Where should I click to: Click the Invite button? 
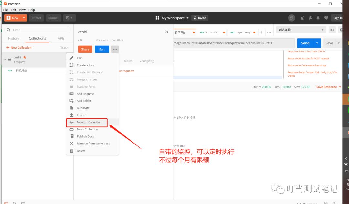[x=200, y=18]
